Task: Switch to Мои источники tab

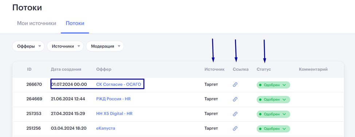Action: (x=36, y=24)
